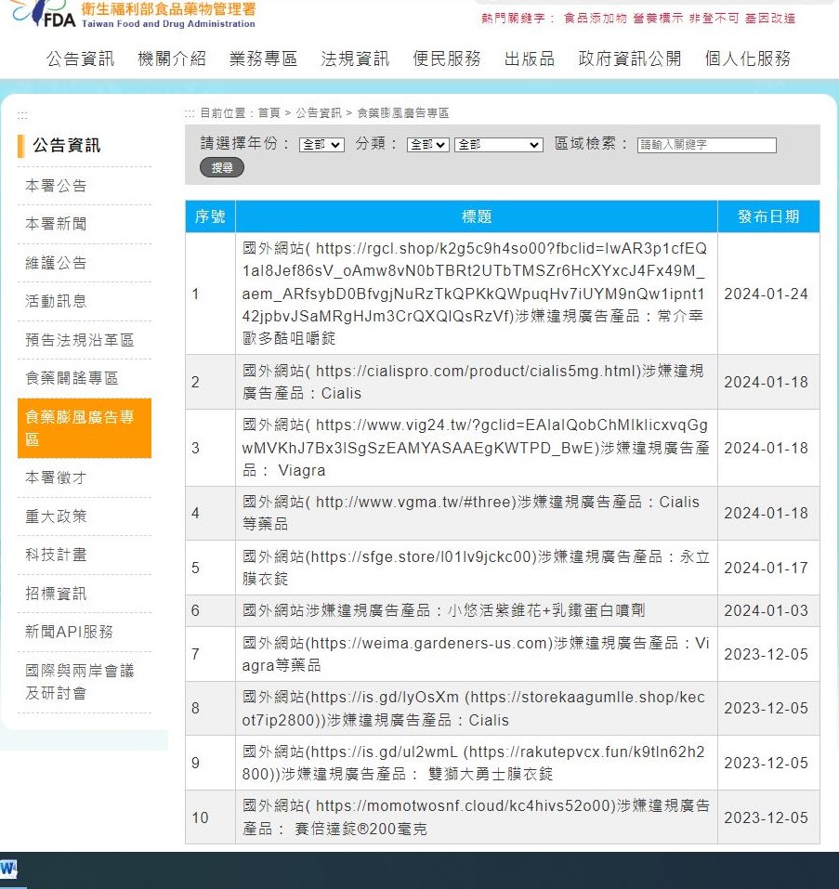Click the 搜尋 button
Image resolution: width=839 pixels, height=889 pixels.
pos(222,168)
